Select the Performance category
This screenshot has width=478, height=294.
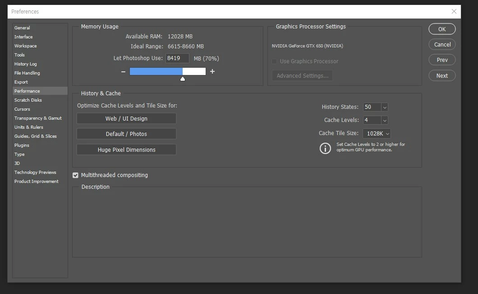40,91
